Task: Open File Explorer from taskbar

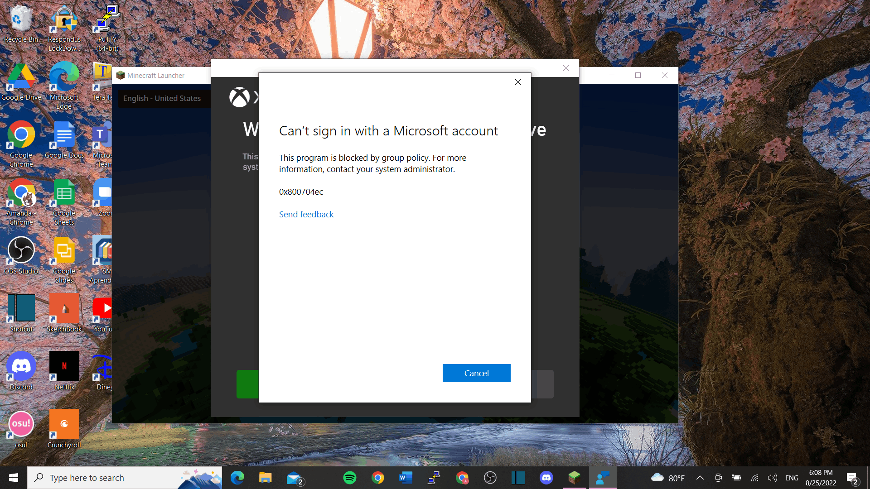Action: [266, 478]
